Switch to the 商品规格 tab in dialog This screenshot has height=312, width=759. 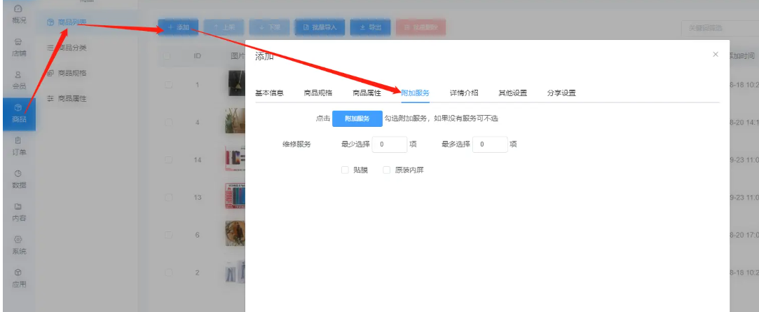(x=318, y=93)
